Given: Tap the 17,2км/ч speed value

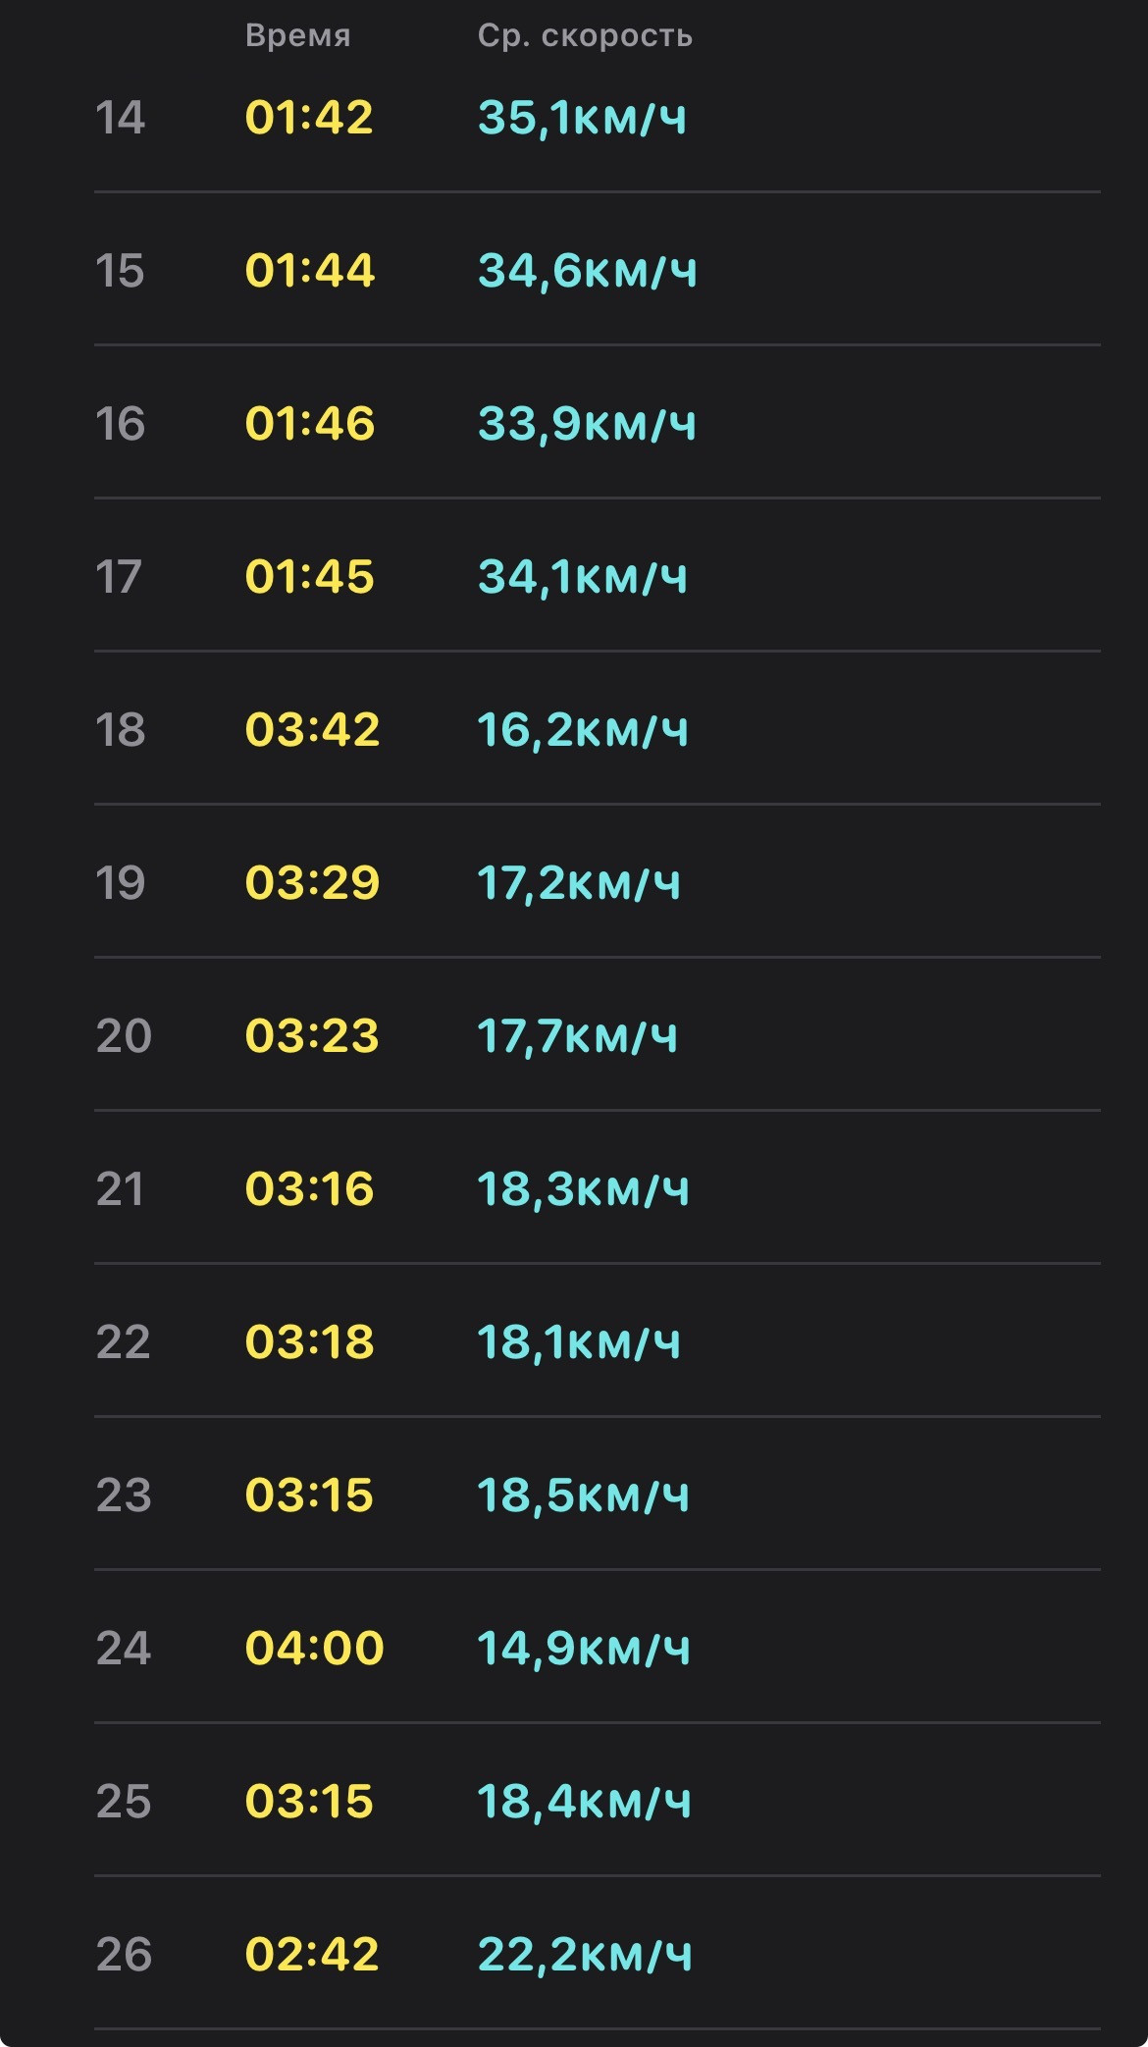Looking at the screenshot, I should [x=578, y=883].
